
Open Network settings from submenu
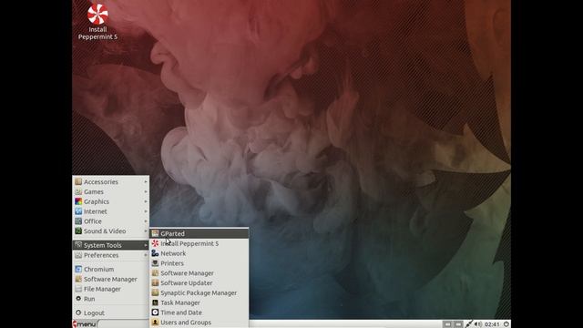pos(199,253)
